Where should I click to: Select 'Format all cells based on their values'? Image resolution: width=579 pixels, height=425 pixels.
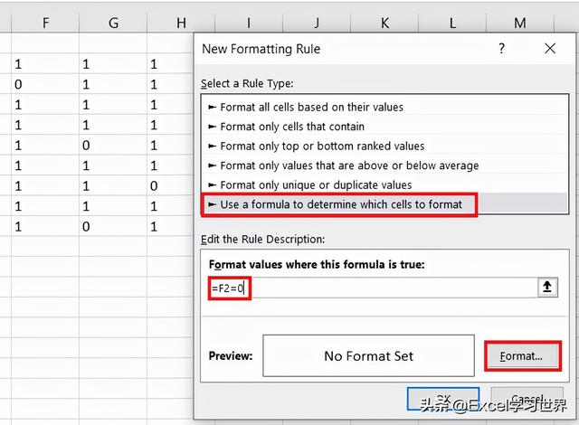tap(311, 107)
